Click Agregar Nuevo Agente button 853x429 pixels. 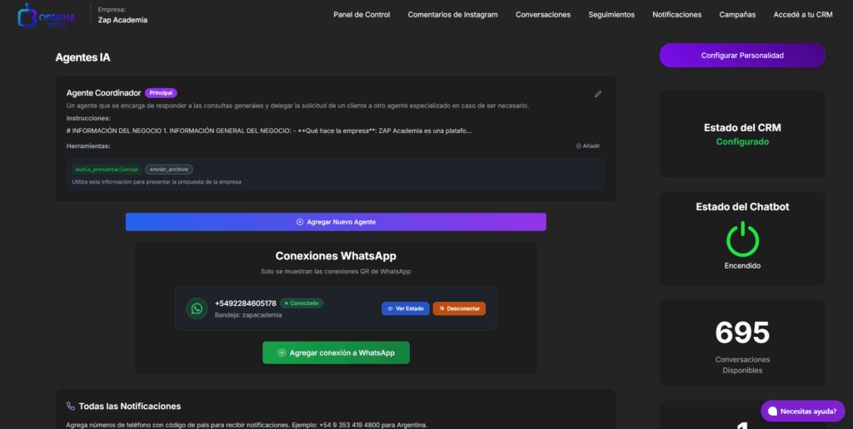point(336,222)
